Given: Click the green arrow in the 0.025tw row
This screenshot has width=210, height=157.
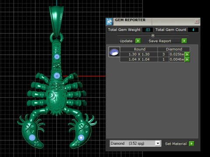Looking at the screenshot, I should [x=187, y=55].
